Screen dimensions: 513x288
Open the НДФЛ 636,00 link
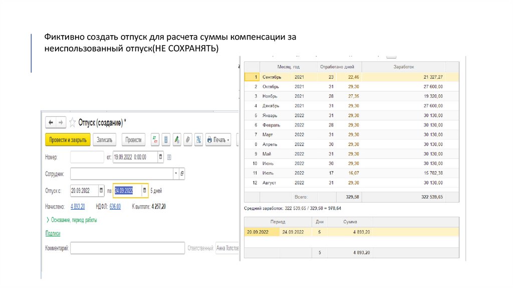(115, 206)
